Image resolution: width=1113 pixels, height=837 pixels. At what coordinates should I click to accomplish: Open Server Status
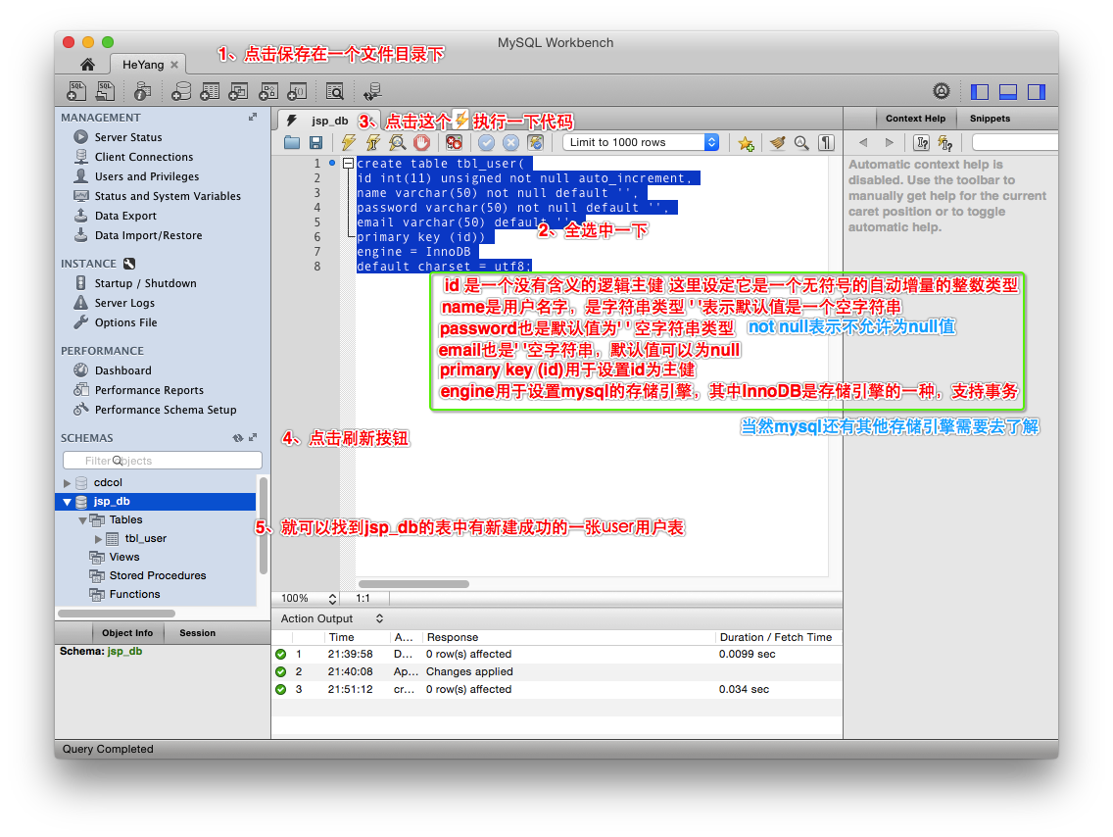click(x=127, y=137)
